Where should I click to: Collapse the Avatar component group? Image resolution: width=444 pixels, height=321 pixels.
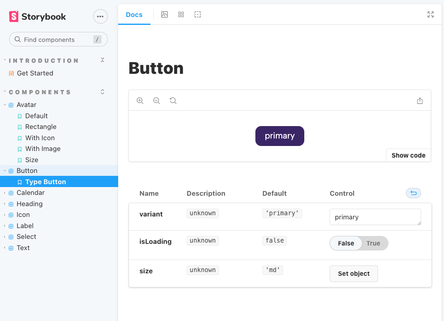[26, 105]
